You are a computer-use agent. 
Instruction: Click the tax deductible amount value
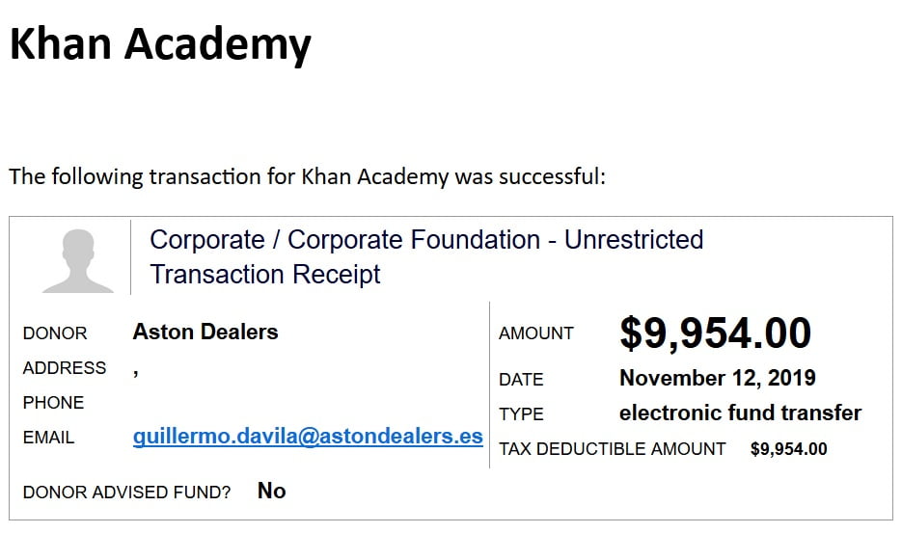pos(788,449)
